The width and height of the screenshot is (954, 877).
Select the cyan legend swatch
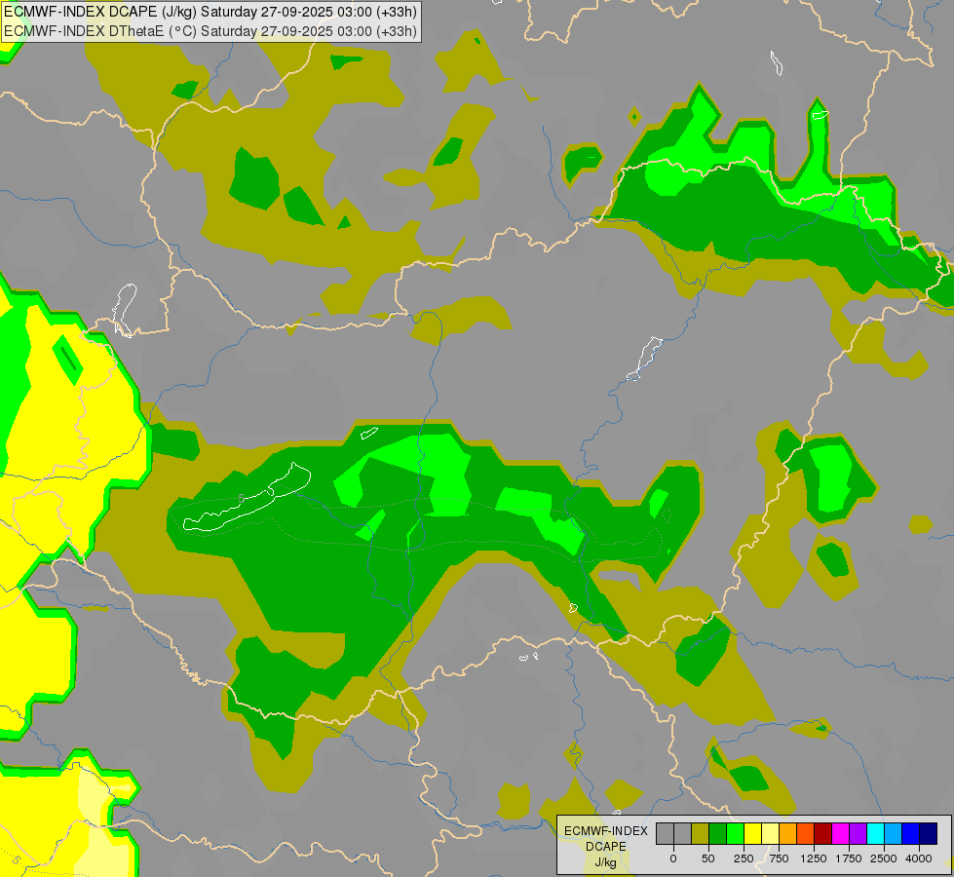[x=875, y=833]
